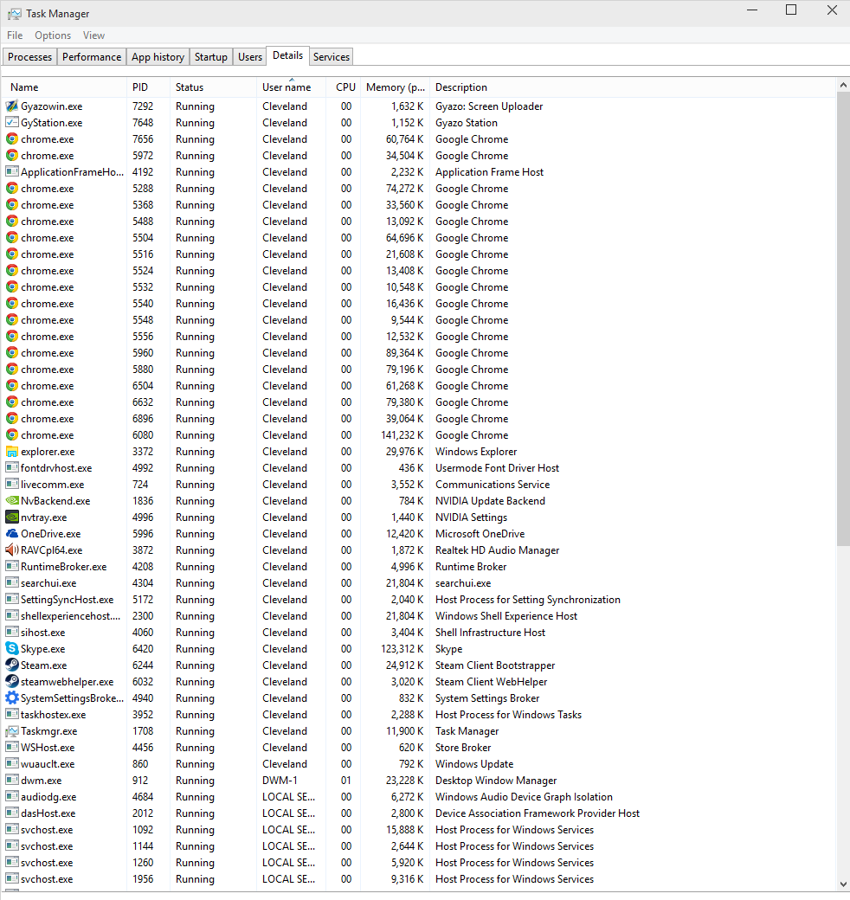Click the WSHost.exe process icon

point(12,748)
